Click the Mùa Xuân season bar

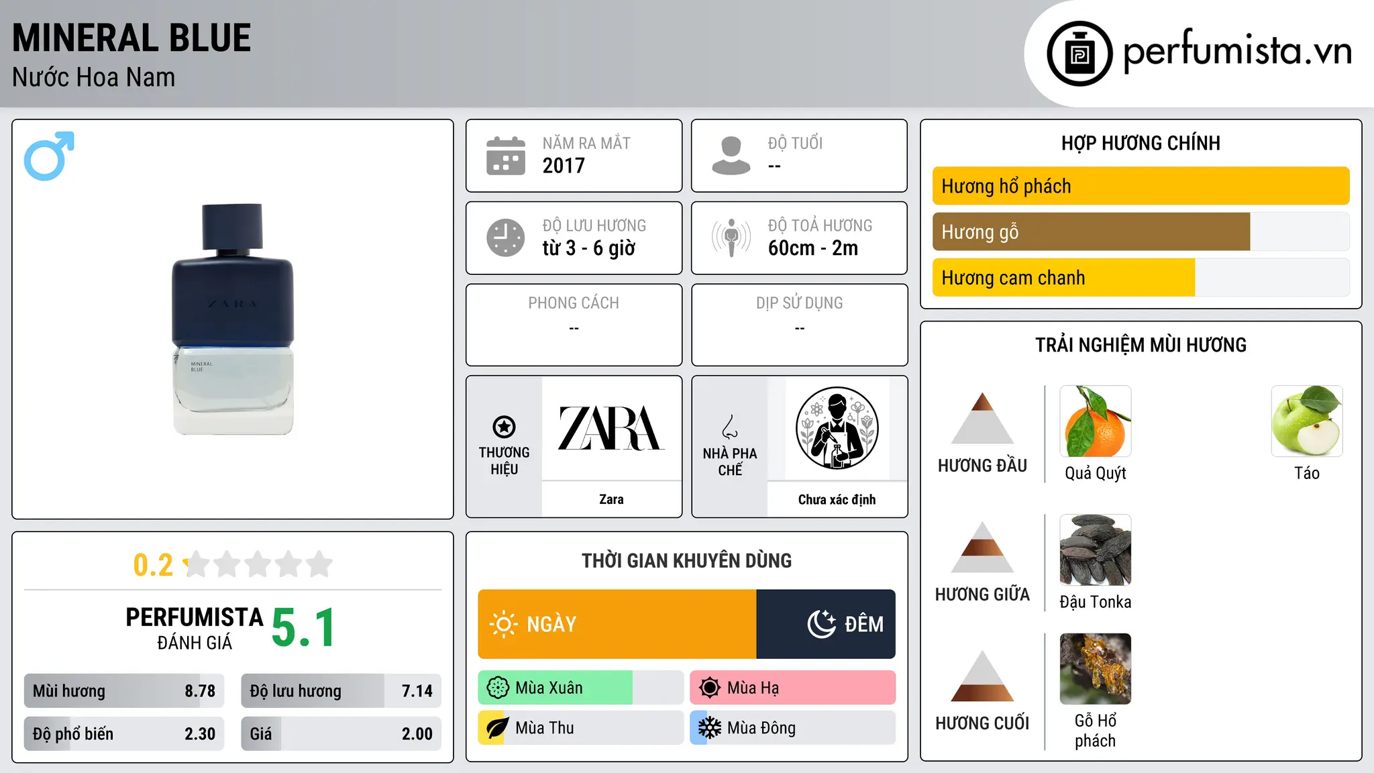(581, 688)
